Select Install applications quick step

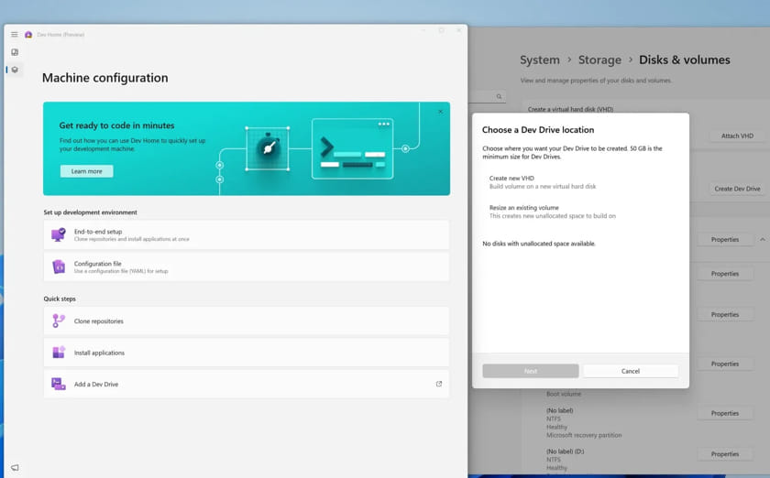tap(246, 353)
